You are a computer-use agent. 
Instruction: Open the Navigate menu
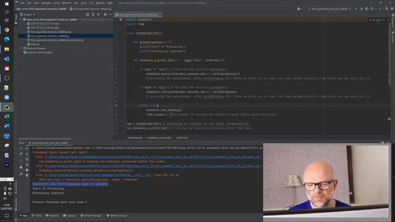[x=46, y=2]
